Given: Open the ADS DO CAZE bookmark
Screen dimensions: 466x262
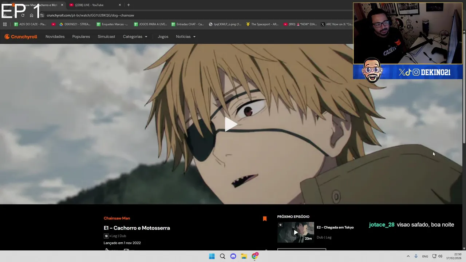Looking at the screenshot, I should click(x=30, y=24).
